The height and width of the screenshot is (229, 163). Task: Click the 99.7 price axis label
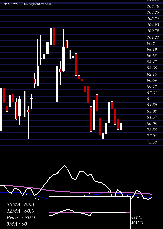point(151,44)
